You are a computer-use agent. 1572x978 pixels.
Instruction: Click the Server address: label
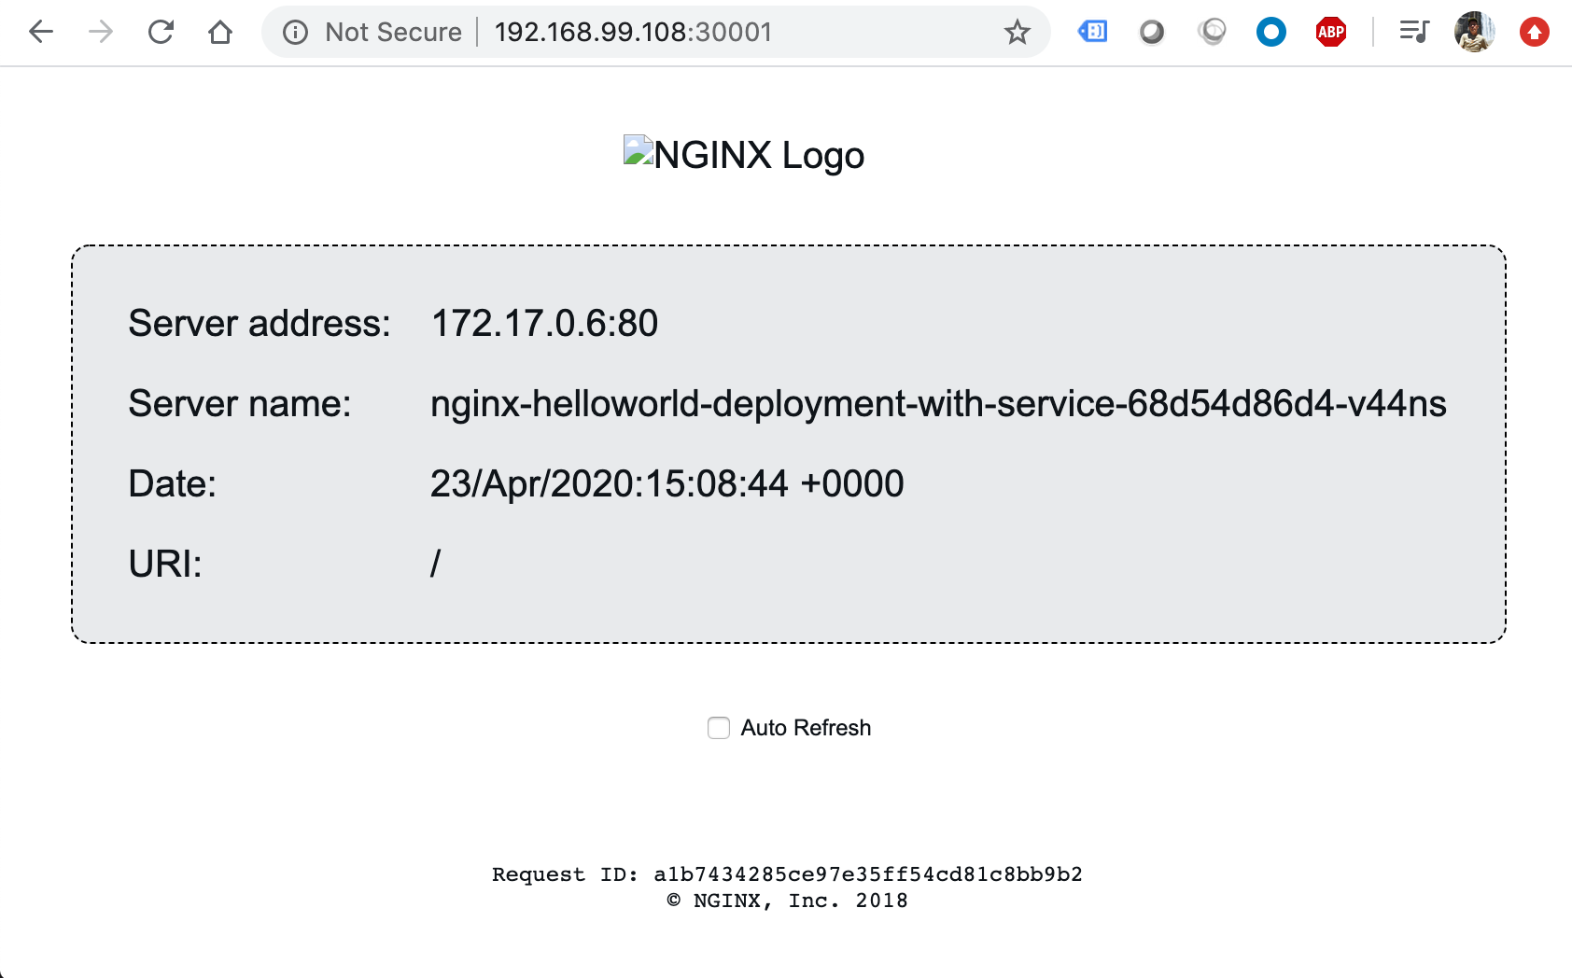tap(260, 324)
